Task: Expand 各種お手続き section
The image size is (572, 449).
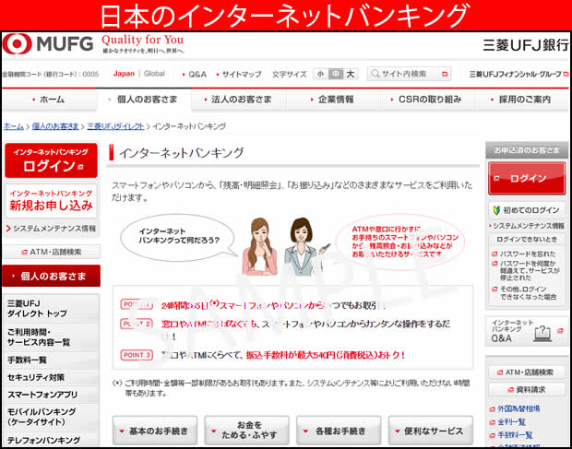Action: (339, 431)
